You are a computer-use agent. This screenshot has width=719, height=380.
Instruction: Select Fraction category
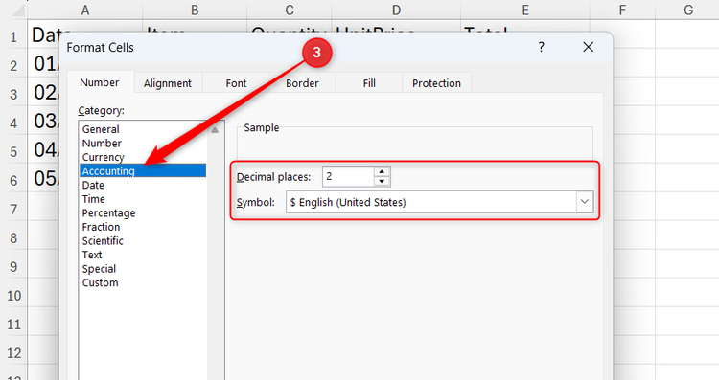tap(143, 227)
